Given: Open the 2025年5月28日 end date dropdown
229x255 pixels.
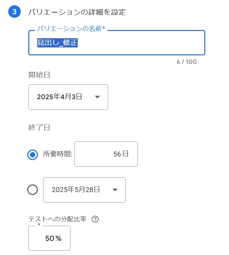Looking at the screenshot, I should click(84, 190).
